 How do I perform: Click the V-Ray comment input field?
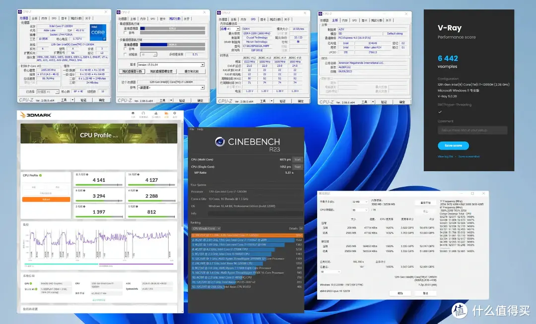point(472,130)
